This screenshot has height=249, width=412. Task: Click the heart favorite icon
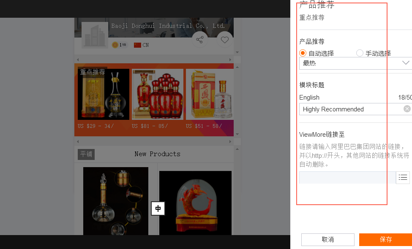[225, 40]
